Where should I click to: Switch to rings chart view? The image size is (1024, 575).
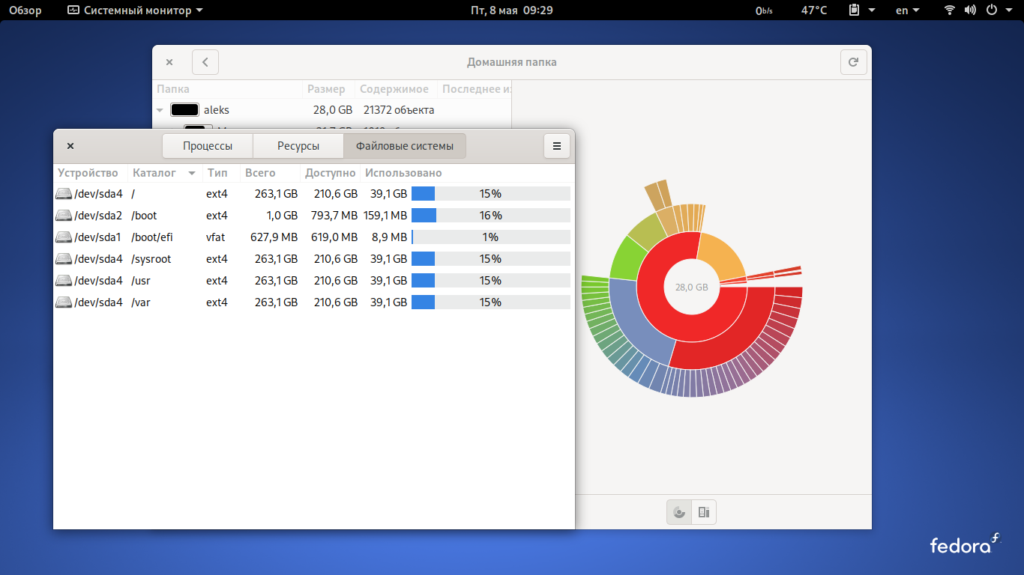coord(679,513)
